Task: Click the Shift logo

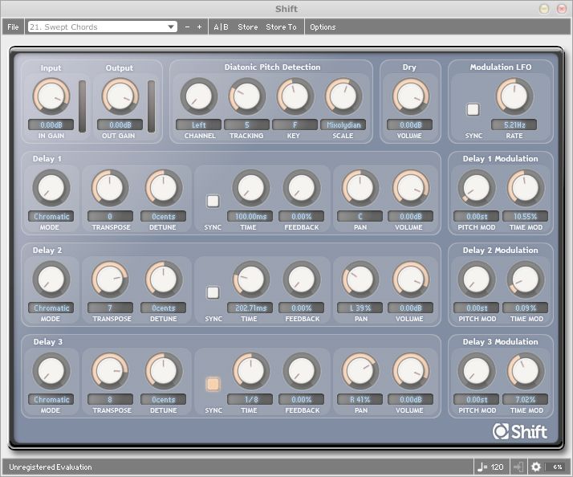Action: (x=520, y=432)
